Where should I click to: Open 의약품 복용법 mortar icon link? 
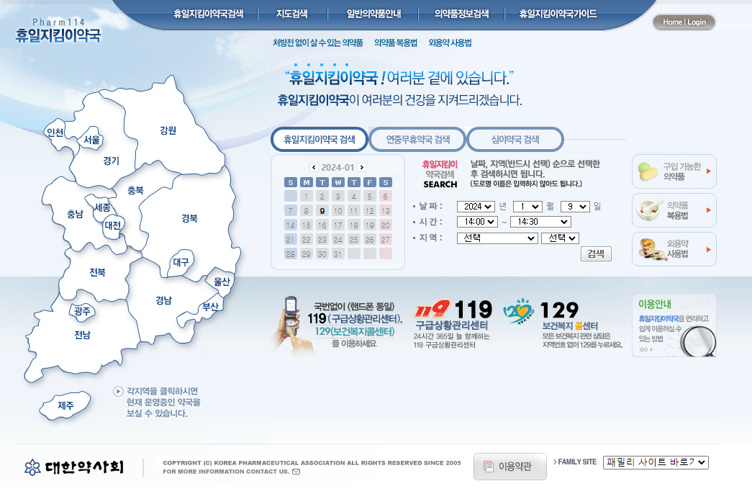tap(674, 210)
